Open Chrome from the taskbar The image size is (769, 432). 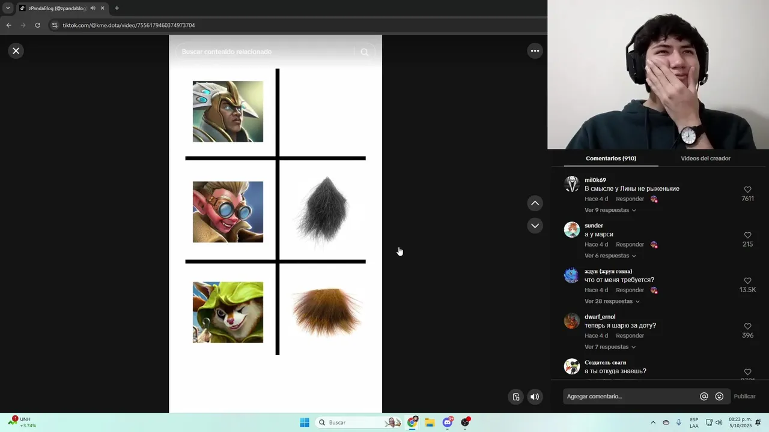click(x=412, y=422)
